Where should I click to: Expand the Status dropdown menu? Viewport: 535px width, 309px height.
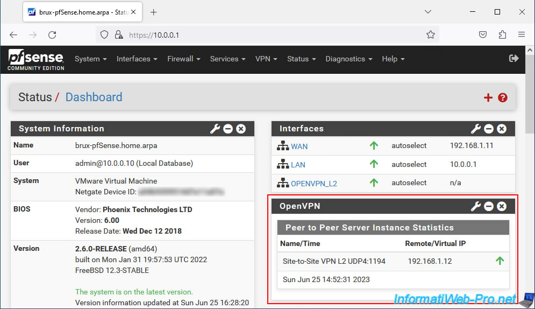pyautogui.click(x=301, y=59)
